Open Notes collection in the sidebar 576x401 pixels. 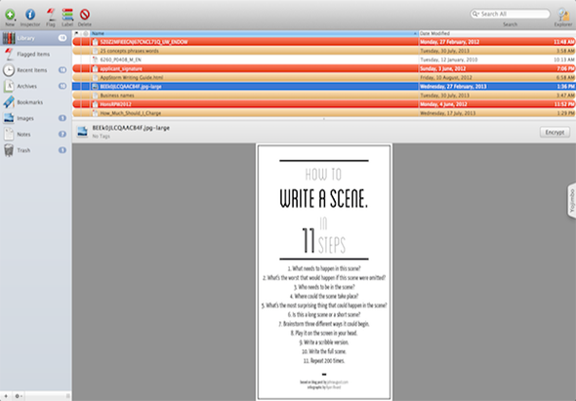point(35,135)
